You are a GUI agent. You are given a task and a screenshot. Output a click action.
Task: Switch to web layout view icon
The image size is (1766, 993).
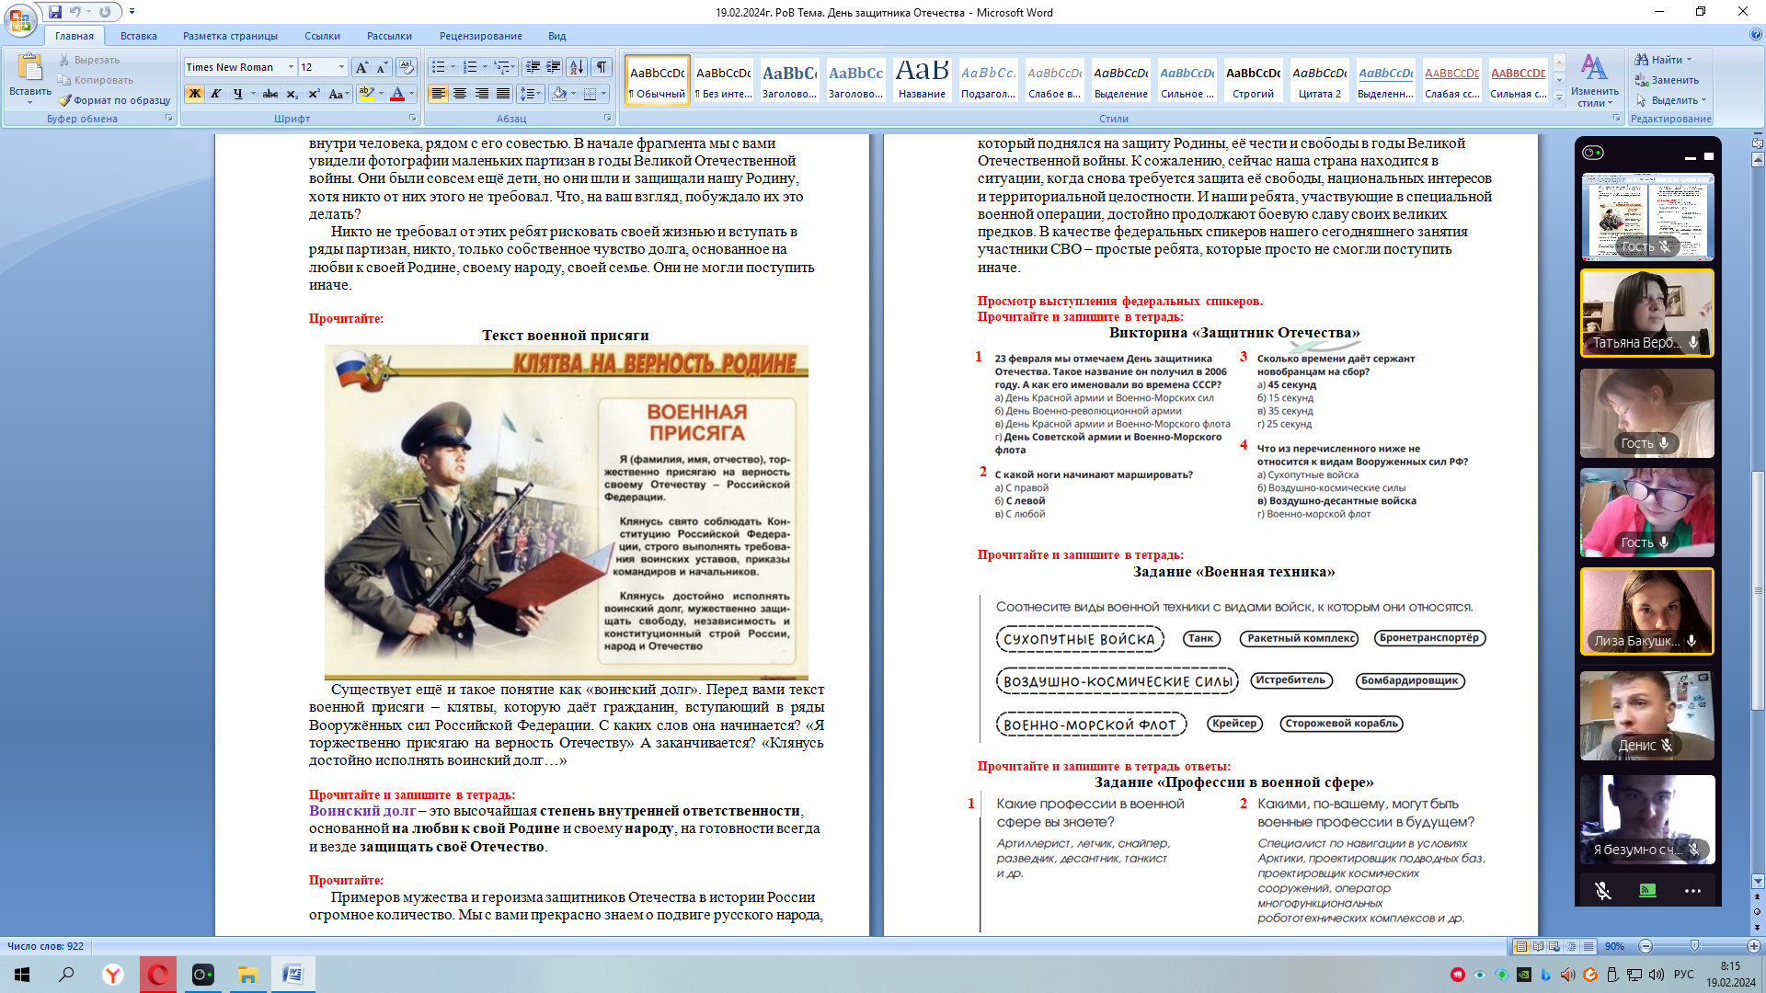[x=1554, y=946]
